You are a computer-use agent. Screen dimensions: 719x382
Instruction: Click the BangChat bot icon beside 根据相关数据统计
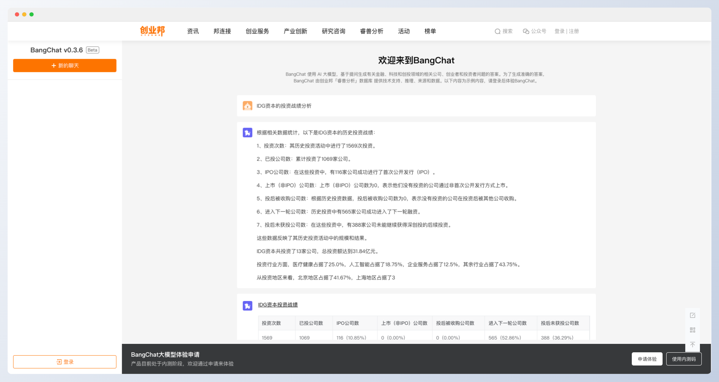click(247, 133)
